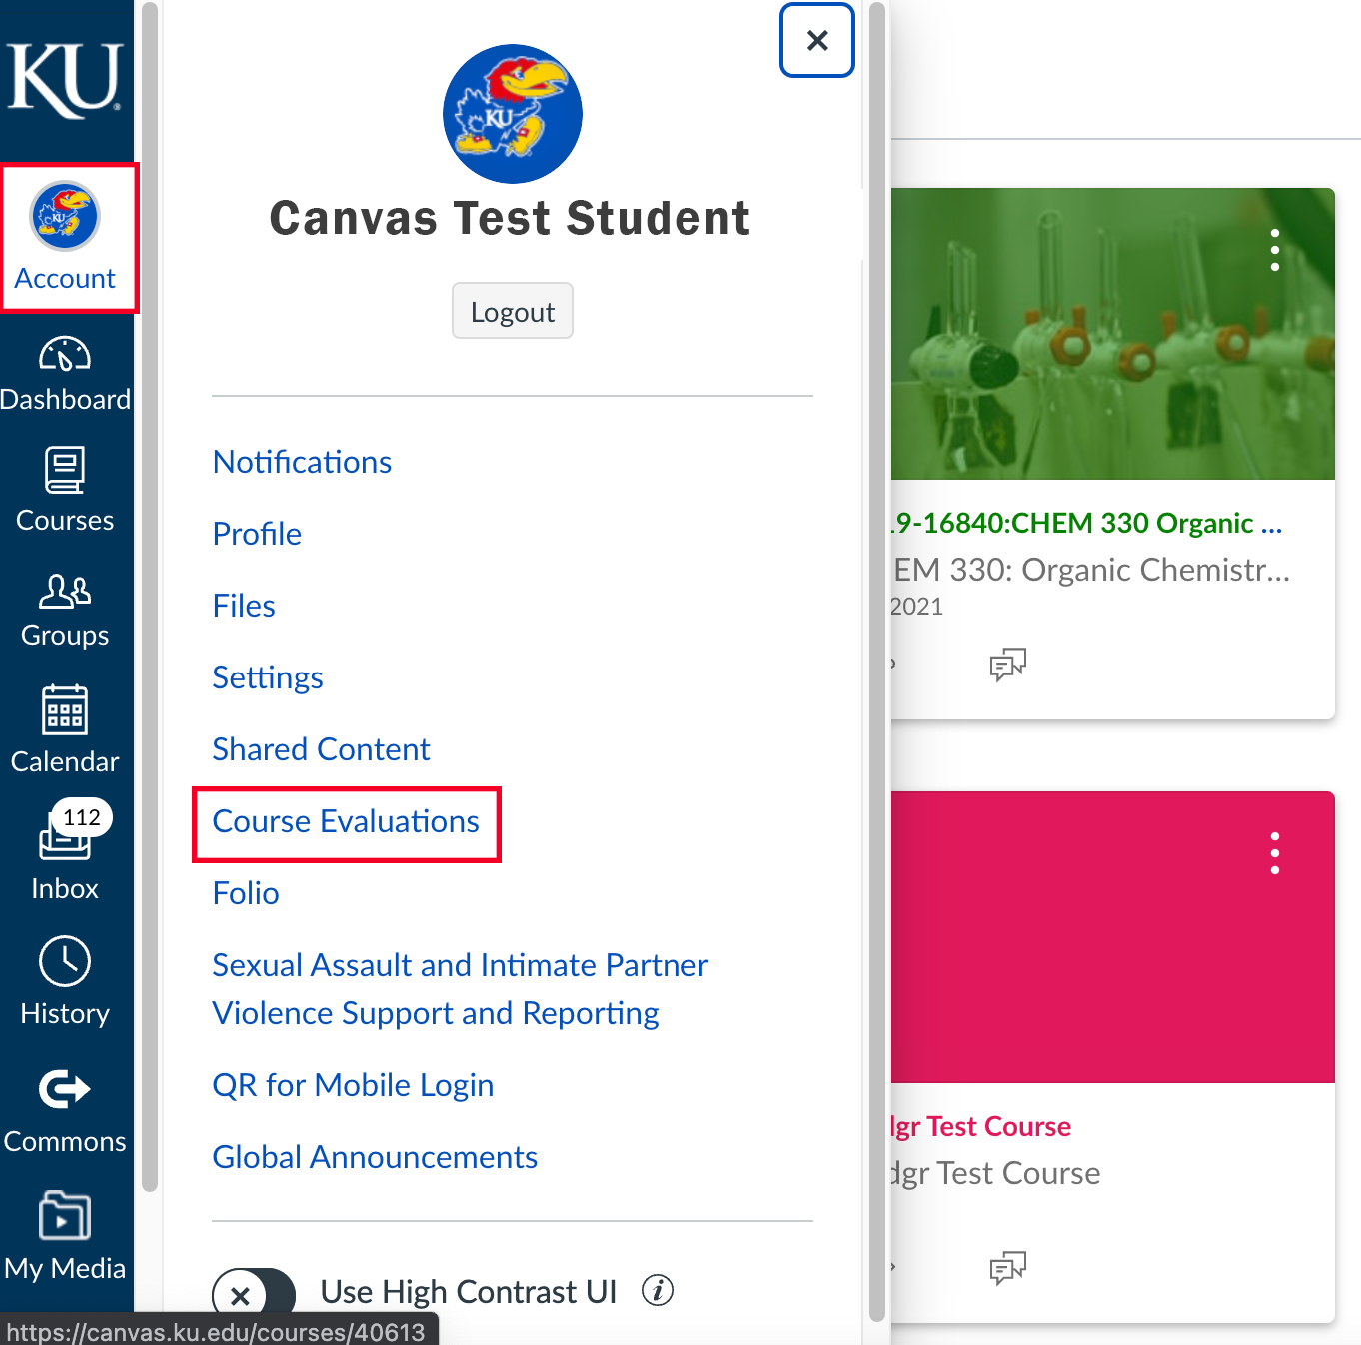Open options menu on the Test Course card
The height and width of the screenshot is (1345, 1361).
coord(1275,853)
